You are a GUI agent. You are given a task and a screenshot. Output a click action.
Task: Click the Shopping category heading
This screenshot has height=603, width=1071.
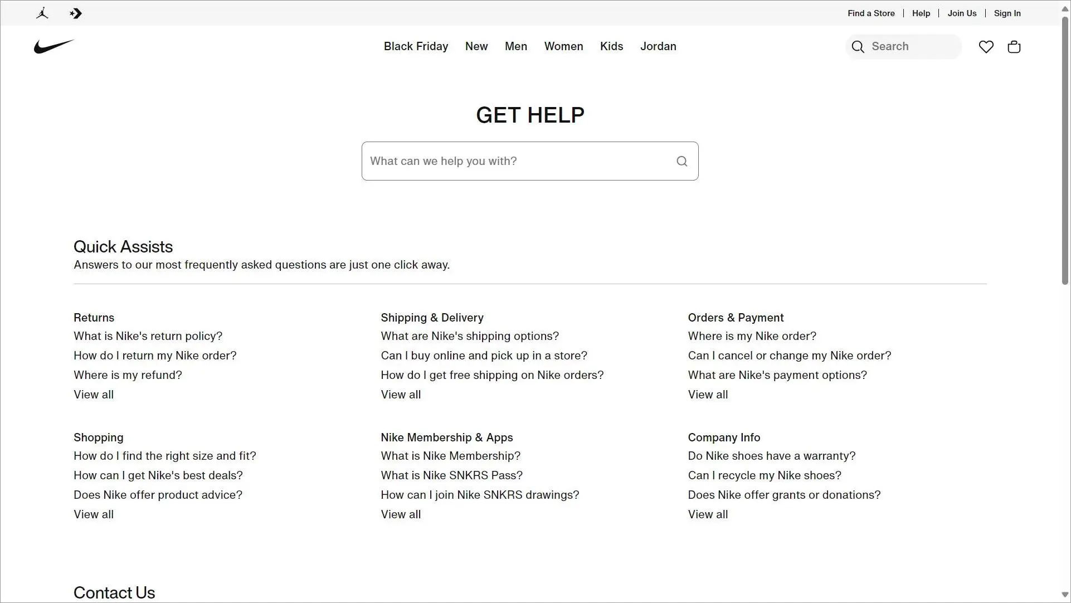coord(98,437)
